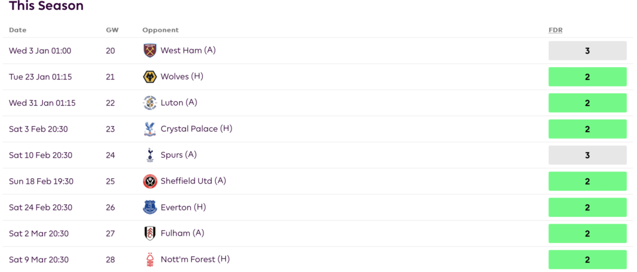Select the Spurs (A) opponent text
This screenshot has height=272, width=637.
click(x=179, y=155)
